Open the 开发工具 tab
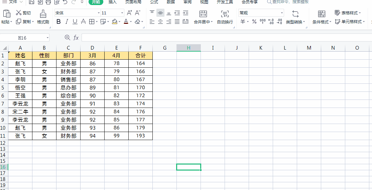The height and width of the screenshot is (190, 372). point(225,2)
